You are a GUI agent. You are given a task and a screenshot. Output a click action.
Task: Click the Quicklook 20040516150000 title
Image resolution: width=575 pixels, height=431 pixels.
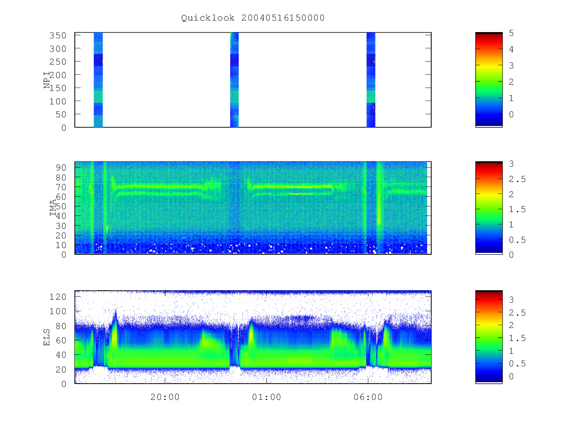coord(253,18)
